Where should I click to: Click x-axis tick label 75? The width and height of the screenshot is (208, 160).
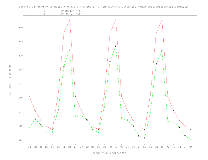[174, 147]
